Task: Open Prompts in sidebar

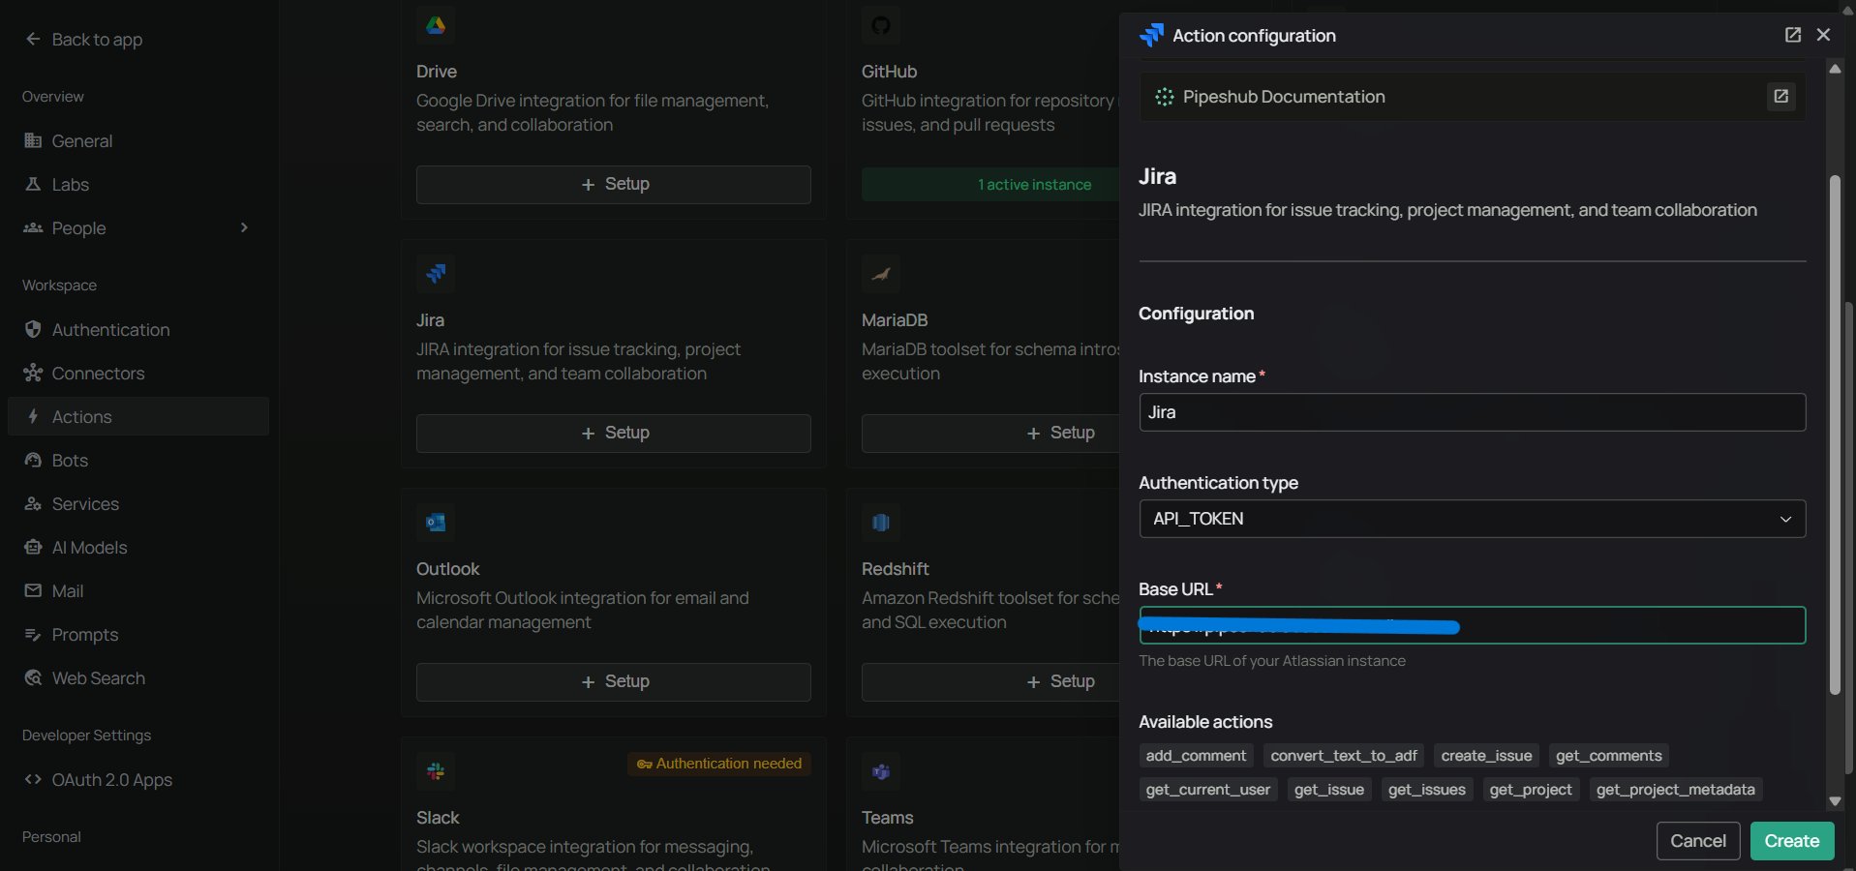Action: click(x=138, y=635)
